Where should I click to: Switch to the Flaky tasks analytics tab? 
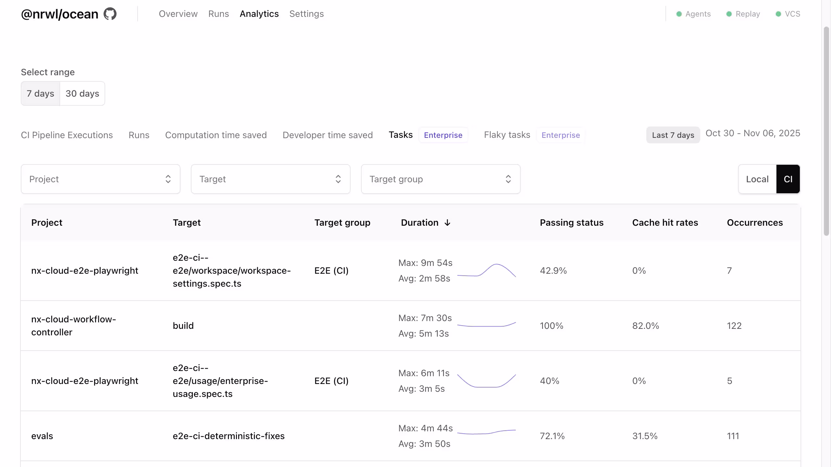coord(507,135)
